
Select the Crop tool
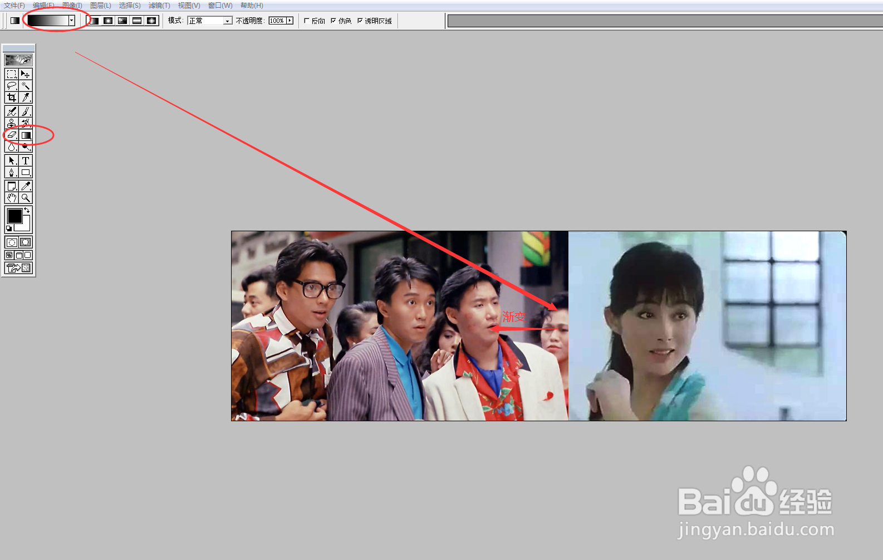12,98
